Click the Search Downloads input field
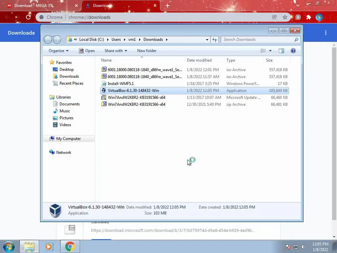Screen dimensions: 337x253 [x=258, y=40]
